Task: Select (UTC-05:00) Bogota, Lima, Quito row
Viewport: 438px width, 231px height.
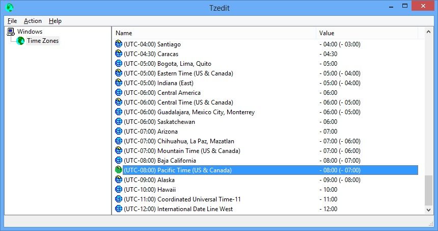Action: [x=266, y=63]
